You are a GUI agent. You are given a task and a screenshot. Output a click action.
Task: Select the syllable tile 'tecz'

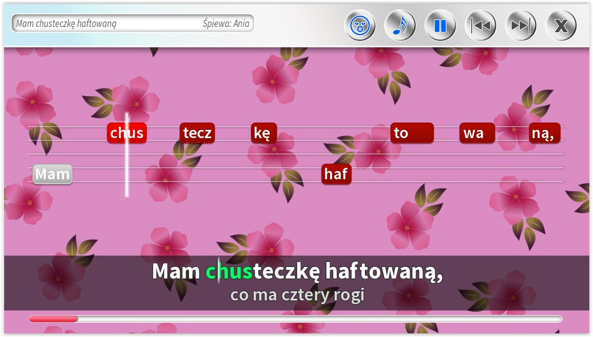197,133
